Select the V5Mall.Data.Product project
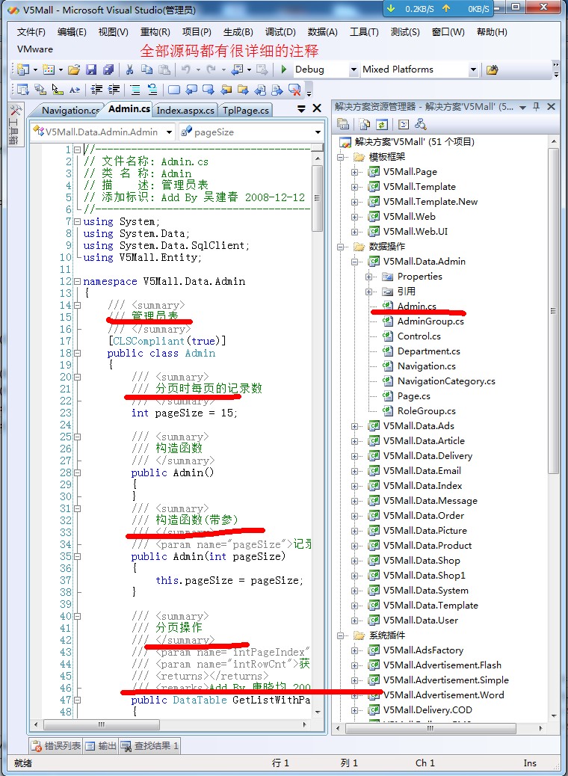568x776 pixels. 427,546
